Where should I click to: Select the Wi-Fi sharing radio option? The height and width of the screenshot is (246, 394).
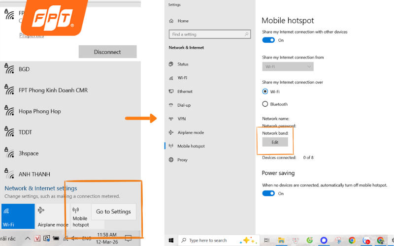pos(265,92)
